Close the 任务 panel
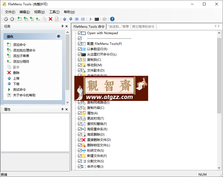The height and width of the screenshot is (177, 223). pyautogui.click(x=67, y=26)
